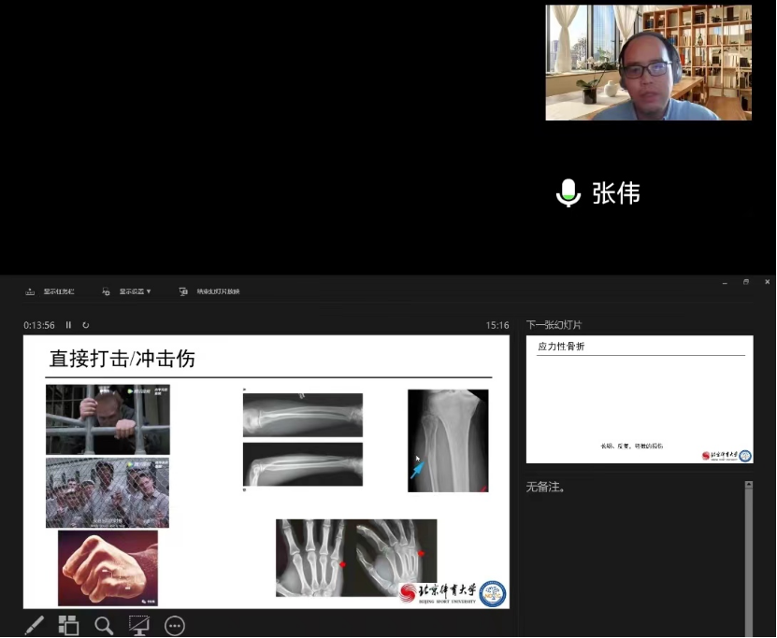Restore the presenter view window
This screenshot has width=777, height=638.
745,282
